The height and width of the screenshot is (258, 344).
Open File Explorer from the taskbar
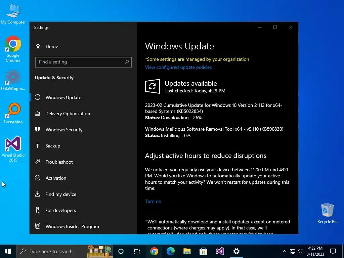pyautogui.click(x=187, y=251)
